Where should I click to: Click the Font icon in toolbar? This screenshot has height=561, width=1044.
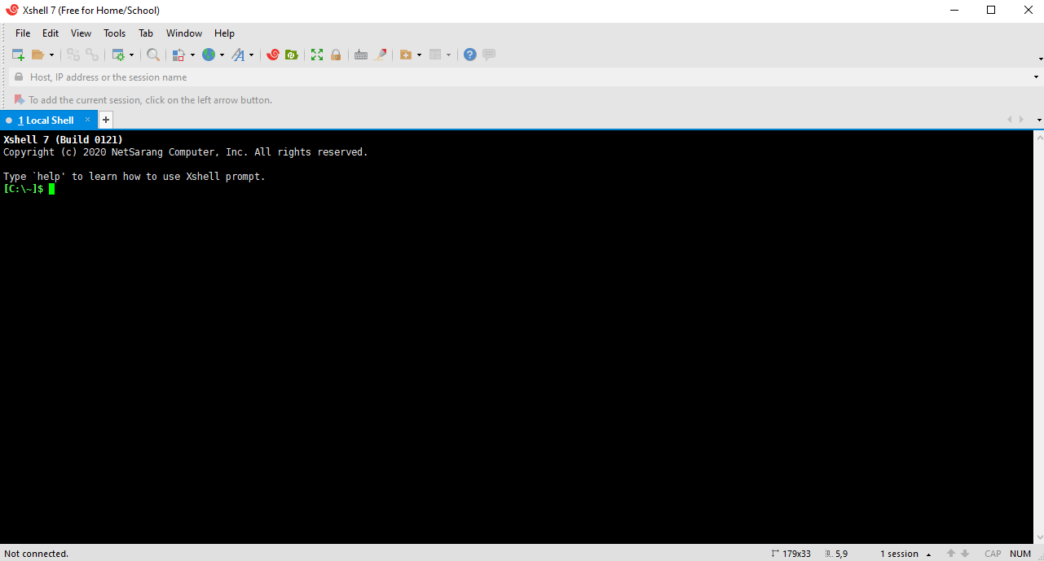coord(238,55)
